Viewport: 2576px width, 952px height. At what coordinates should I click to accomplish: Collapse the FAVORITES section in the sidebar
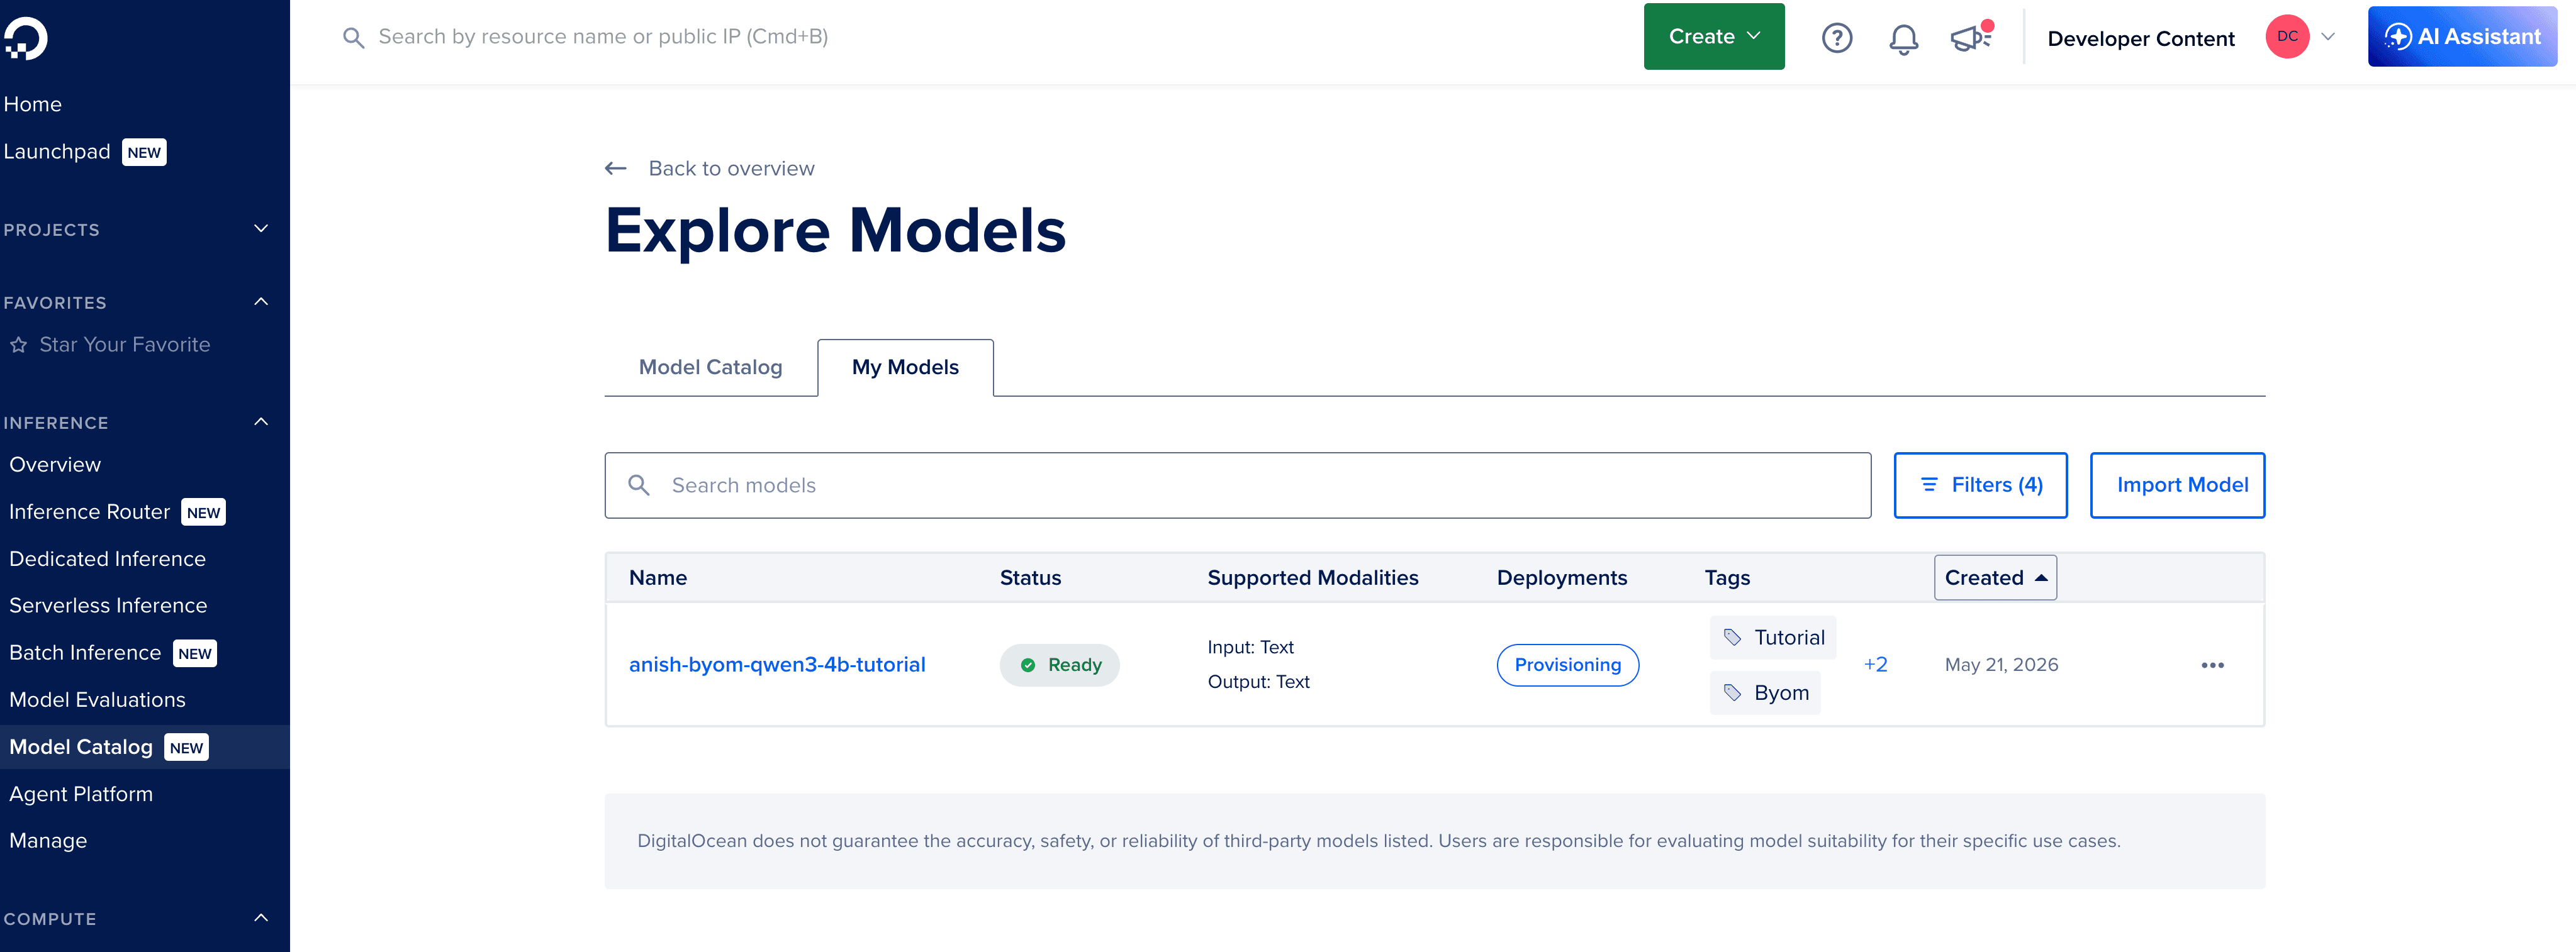[261, 302]
